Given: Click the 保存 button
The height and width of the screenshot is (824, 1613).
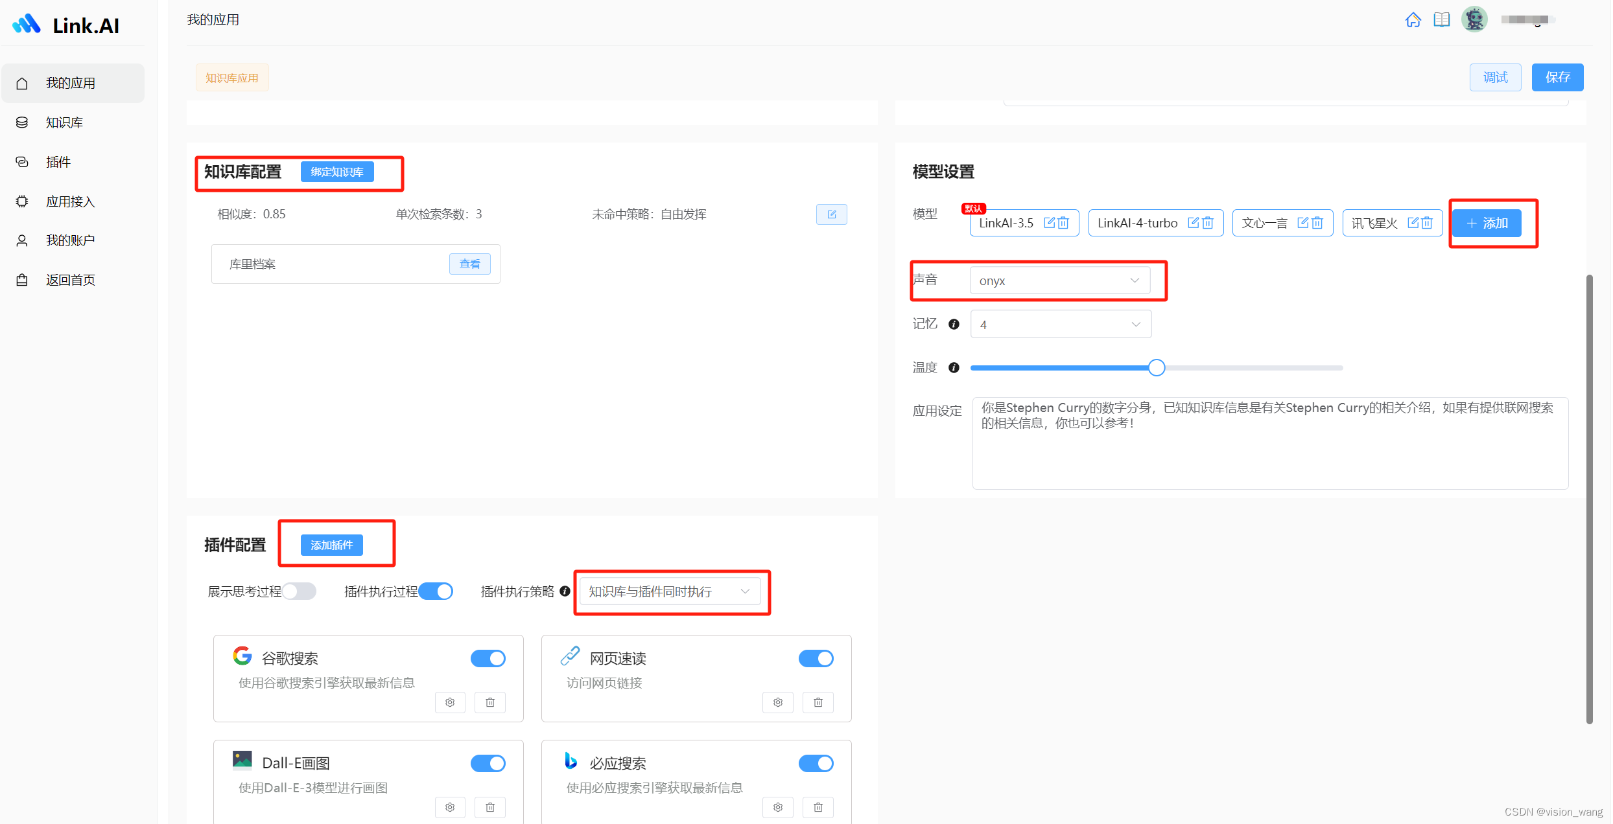Looking at the screenshot, I should [1557, 78].
